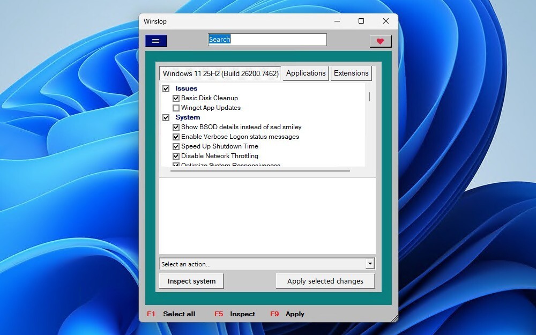Minimize the Winslop window
The image size is (536, 335).
[x=337, y=21]
